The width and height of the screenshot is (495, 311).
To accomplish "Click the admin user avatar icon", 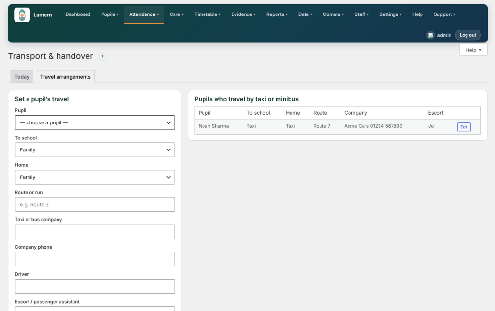I will (x=430, y=35).
